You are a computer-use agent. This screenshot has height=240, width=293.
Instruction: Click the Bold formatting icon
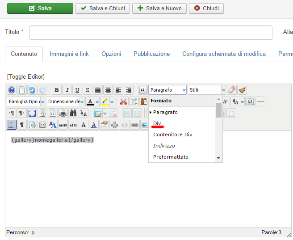57,90
